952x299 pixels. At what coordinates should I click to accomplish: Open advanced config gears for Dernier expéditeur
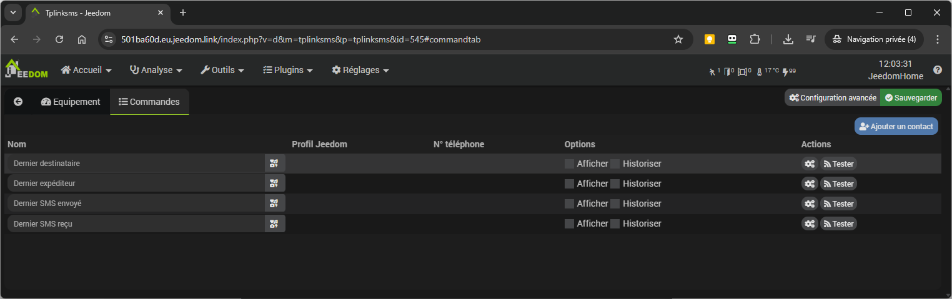(810, 184)
